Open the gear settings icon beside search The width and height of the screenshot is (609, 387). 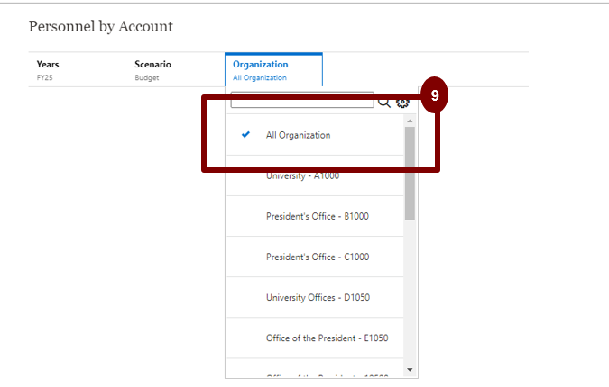click(402, 103)
